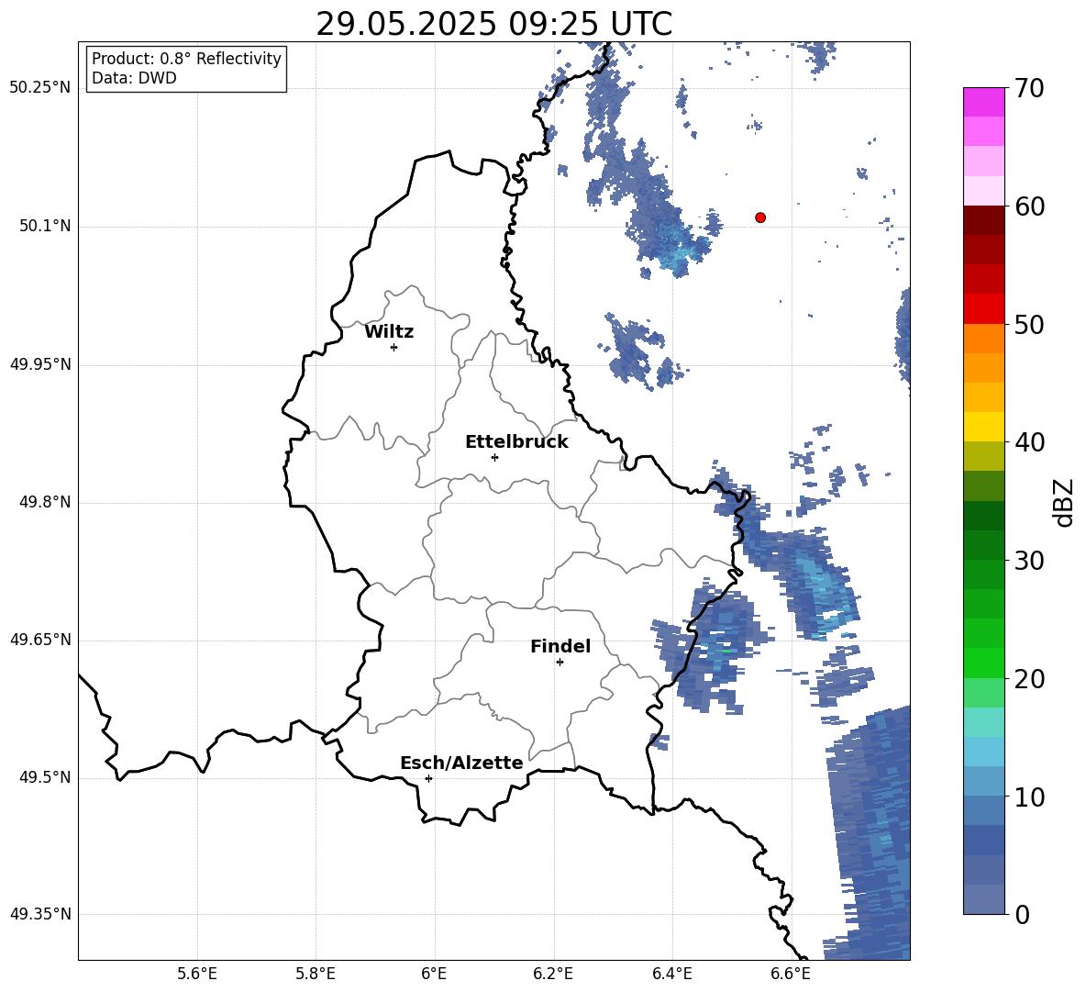1086x992 pixels.
Task: Click the Esch/Alzette location cross marker
Action: click(x=428, y=778)
